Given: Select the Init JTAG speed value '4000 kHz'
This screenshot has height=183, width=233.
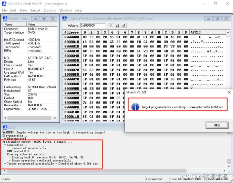Looking at the screenshot, I should point(34,40).
